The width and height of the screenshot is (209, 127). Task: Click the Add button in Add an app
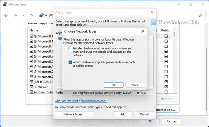click(x=123, y=114)
